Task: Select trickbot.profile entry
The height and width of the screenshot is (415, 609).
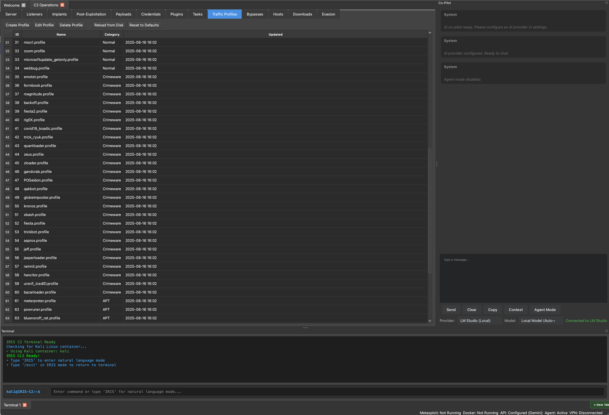Action: 216,232
